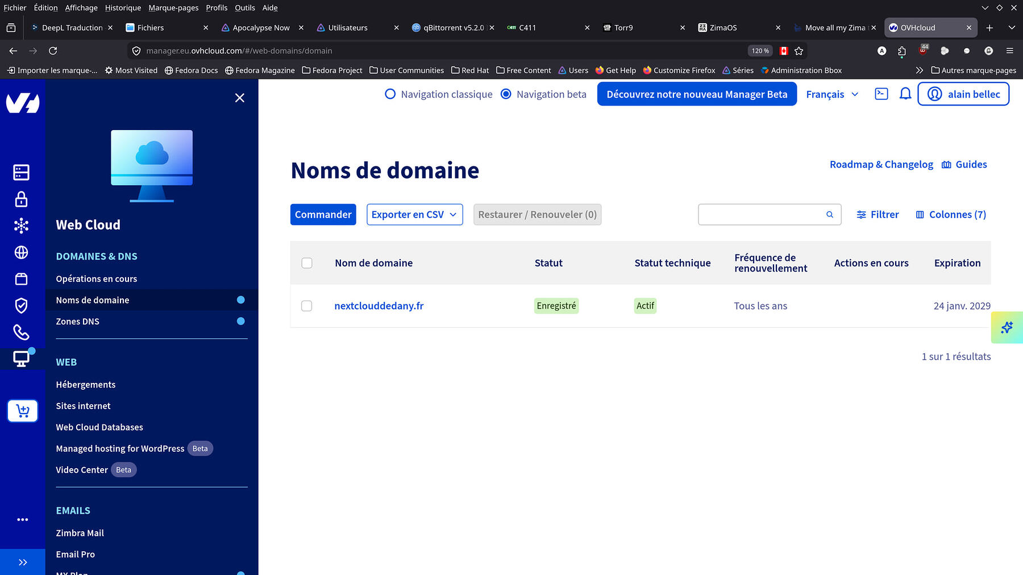The height and width of the screenshot is (575, 1023).
Task: Open the three-dots more options icon
Action: 23,519
